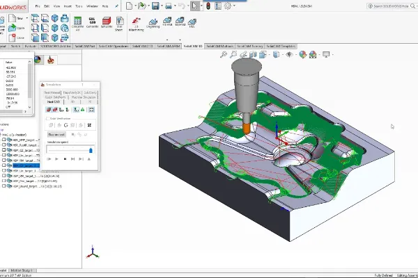Click the Edit Appearance color ball icon
Viewport: 418px width, 278px height.
click(x=302, y=54)
